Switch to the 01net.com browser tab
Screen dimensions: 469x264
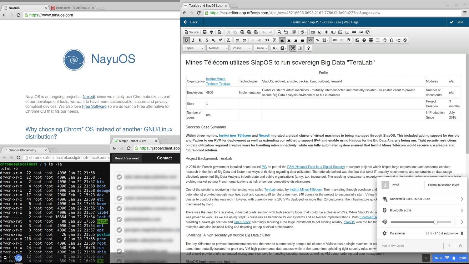coord(72,8)
